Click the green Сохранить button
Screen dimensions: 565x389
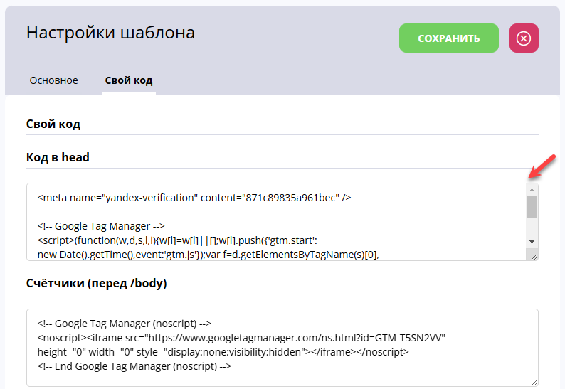[448, 38]
